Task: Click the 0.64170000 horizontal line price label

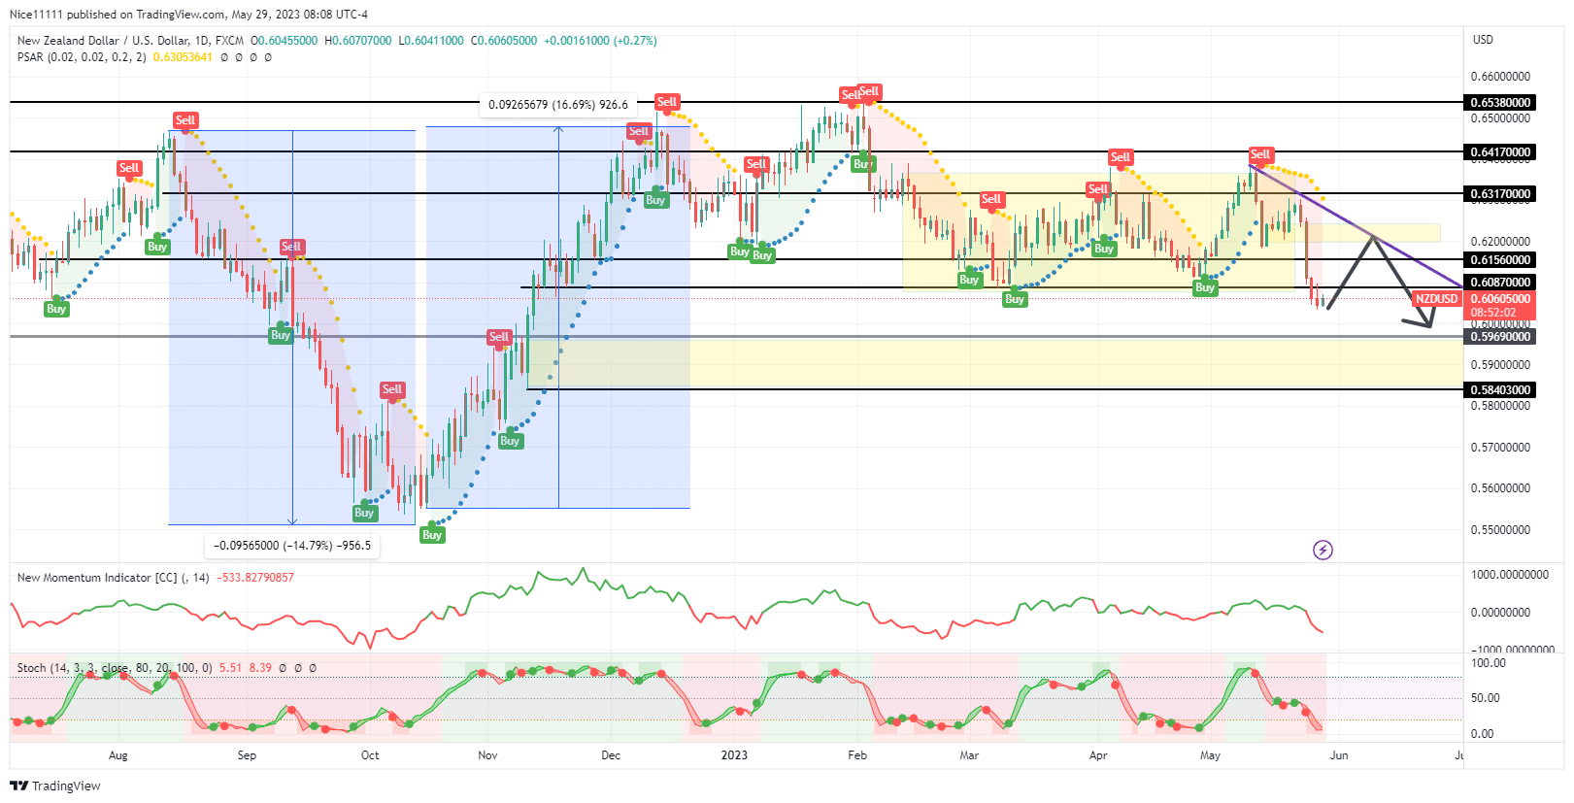Action: tap(1500, 152)
